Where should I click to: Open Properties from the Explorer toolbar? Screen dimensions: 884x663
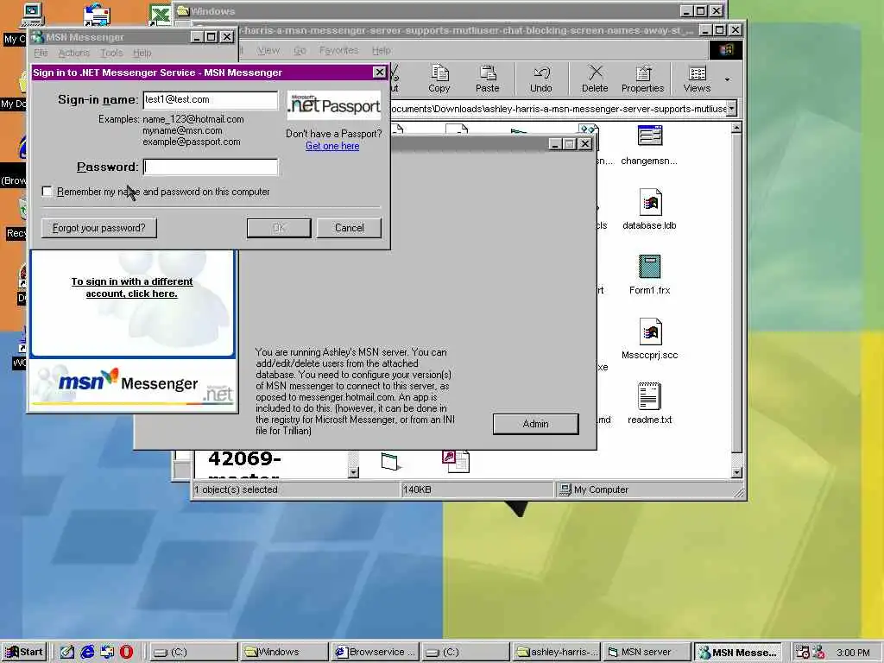(x=642, y=79)
